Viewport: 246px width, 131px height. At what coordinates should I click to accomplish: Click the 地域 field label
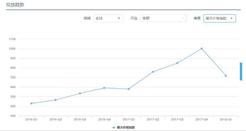87,18
